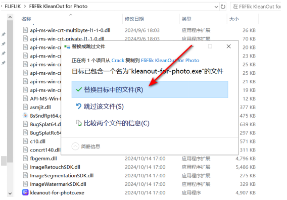The height and width of the screenshot is (200, 287).
Task: Click the ImageSegmentationSDK.dll file icon
Action: pos(25,175)
